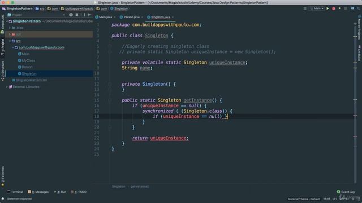Toggle the Project tool window side tab
This screenshot has height=203, width=362.
pos(2,47)
